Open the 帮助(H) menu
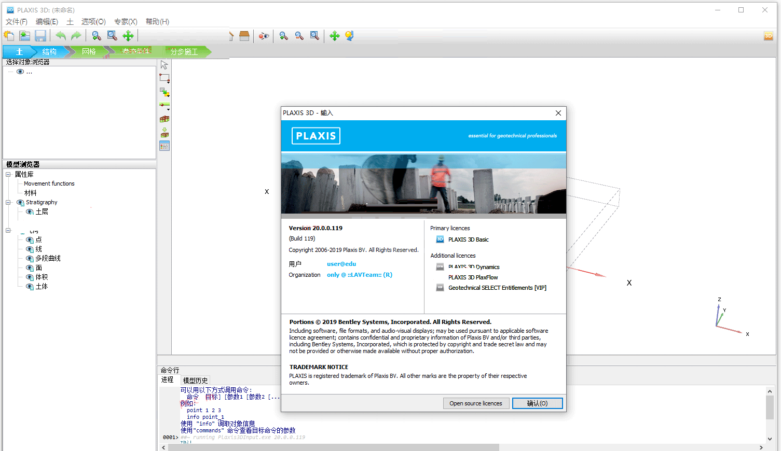The image size is (781, 451). pos(157,21)
